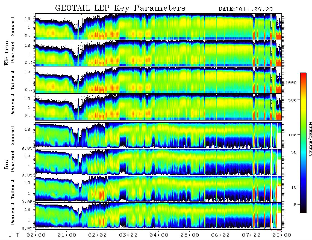Click the 06:00 time tick label

tap(220, 235)
